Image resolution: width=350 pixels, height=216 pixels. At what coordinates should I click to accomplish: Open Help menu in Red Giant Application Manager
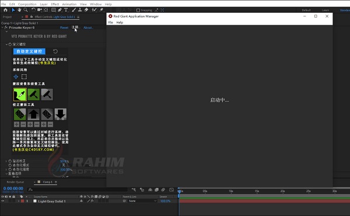click(120, 22)
